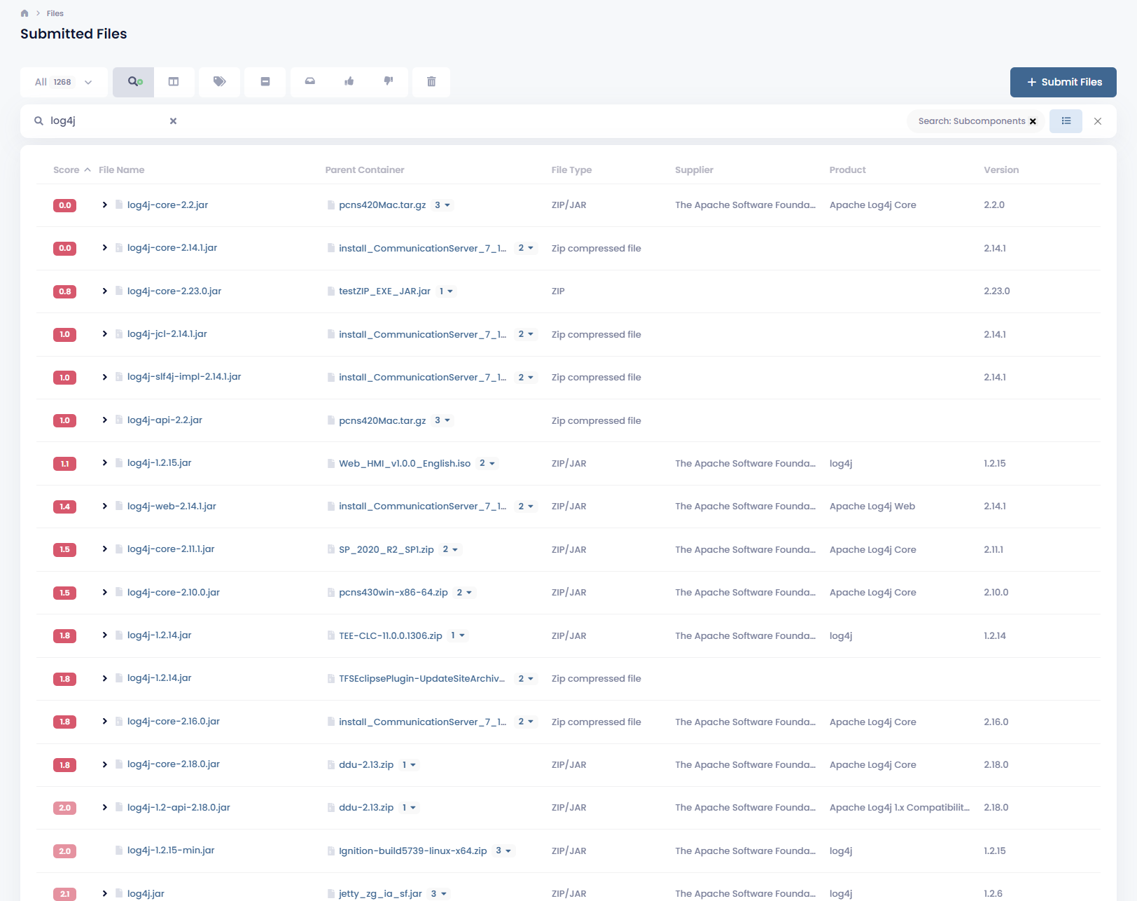Open container count dropdown for SP_2020_R2_SP1.zip
This screenshot has height=901, width=1137.
tap(450, 550)
